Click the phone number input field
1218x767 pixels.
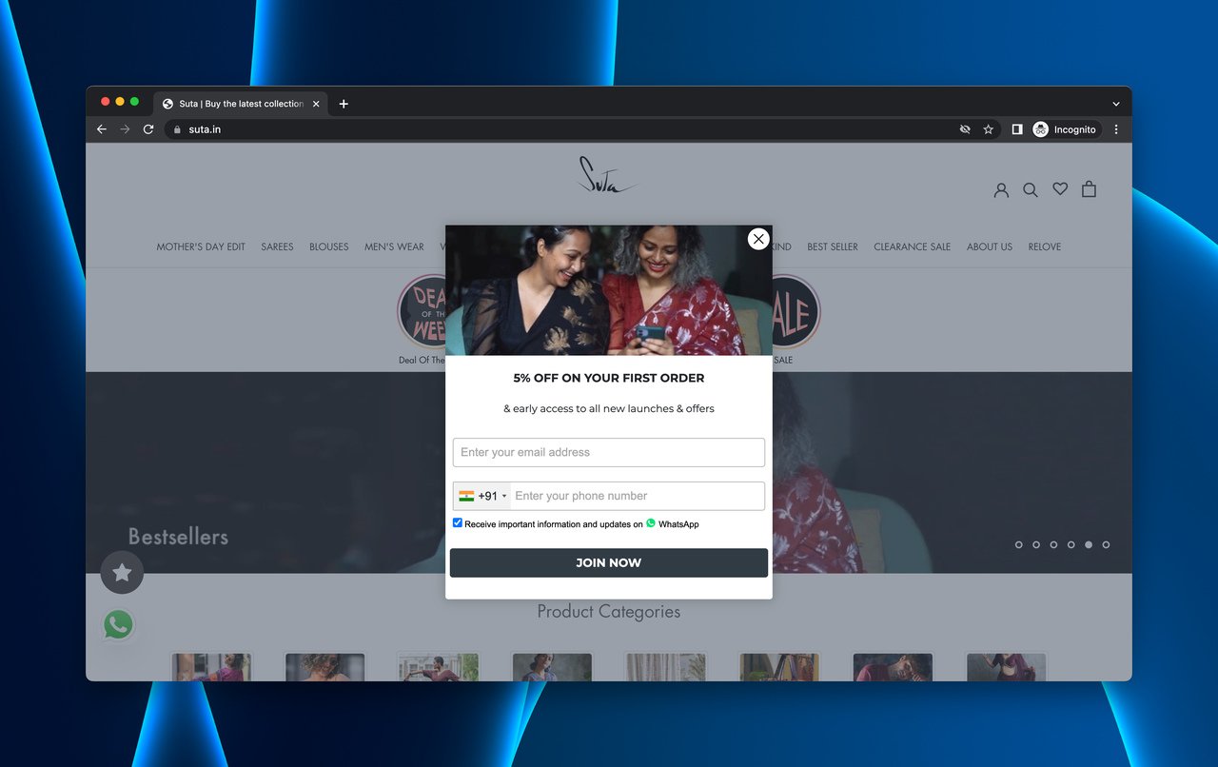pos(638,496)
